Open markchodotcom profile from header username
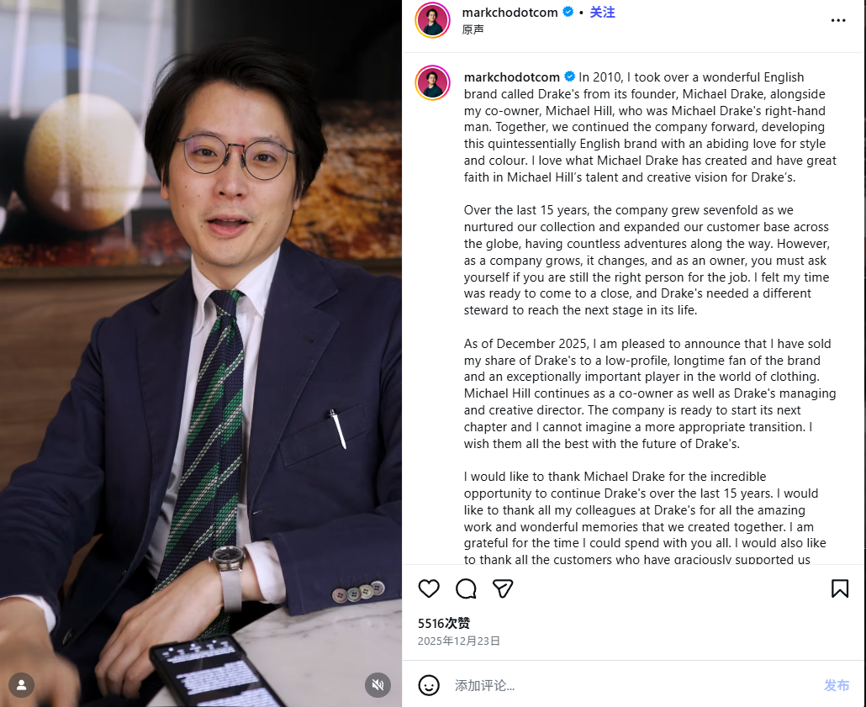Screen dimensions: 866x707 [x=510, y=12]
